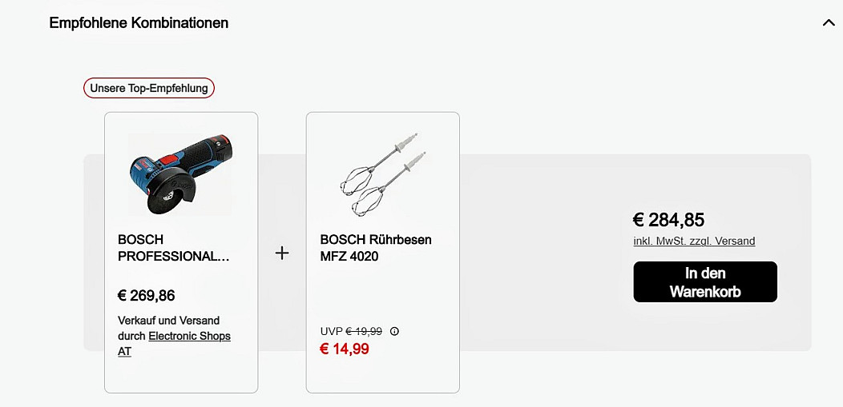The width and height of the screenshot is (843, 407).
Task: Click the € 269,86 grinder price
Action: pyautogui.click(x=146, y=296)
